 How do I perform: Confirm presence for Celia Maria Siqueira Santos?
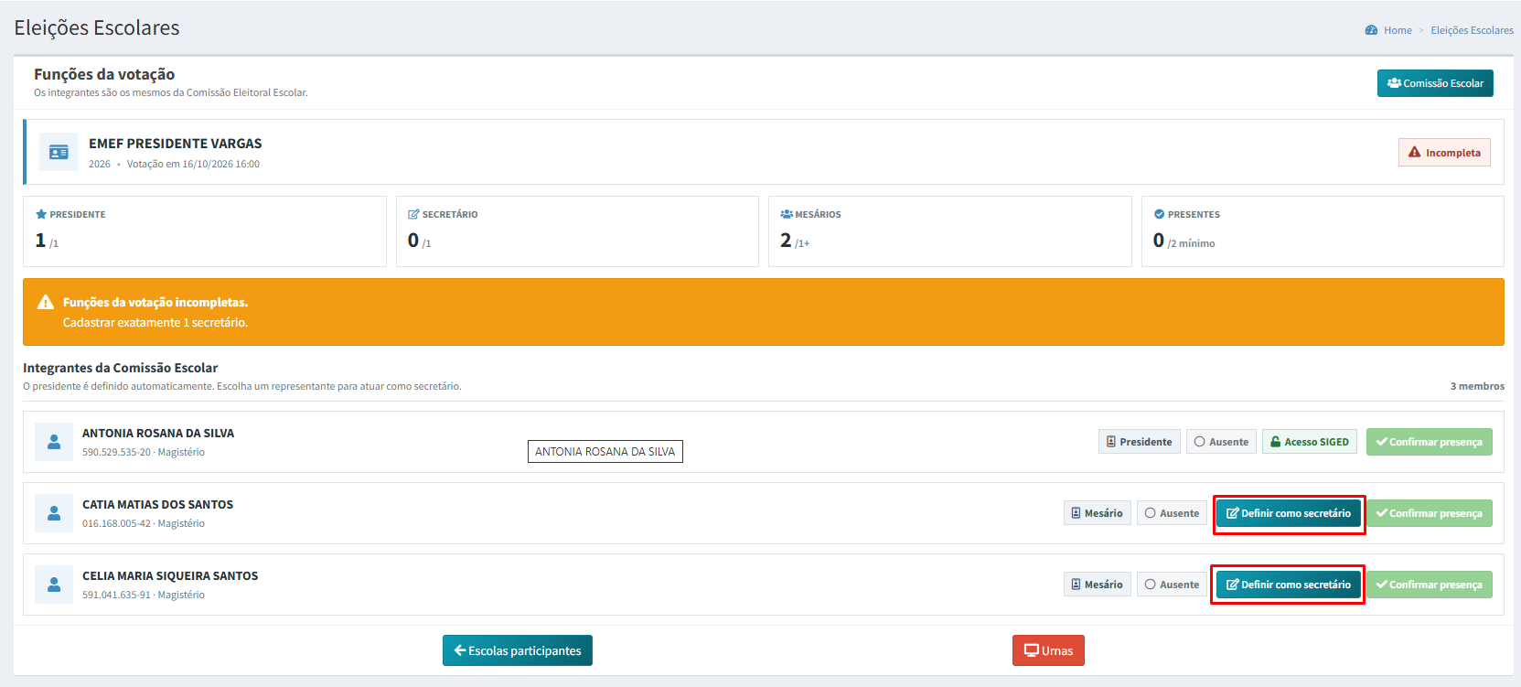[1430, 585]
